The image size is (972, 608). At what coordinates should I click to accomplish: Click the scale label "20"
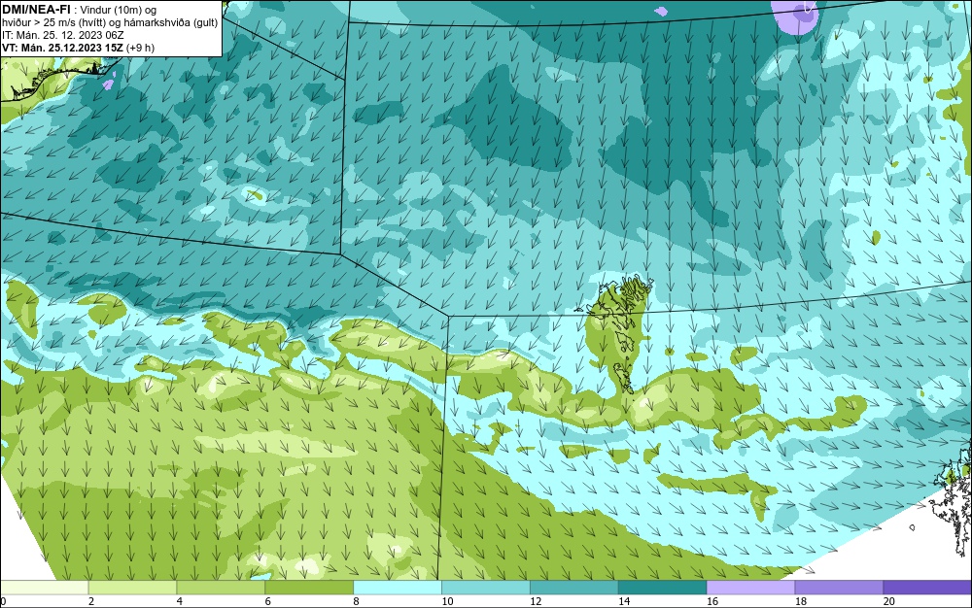coord(889,601)
